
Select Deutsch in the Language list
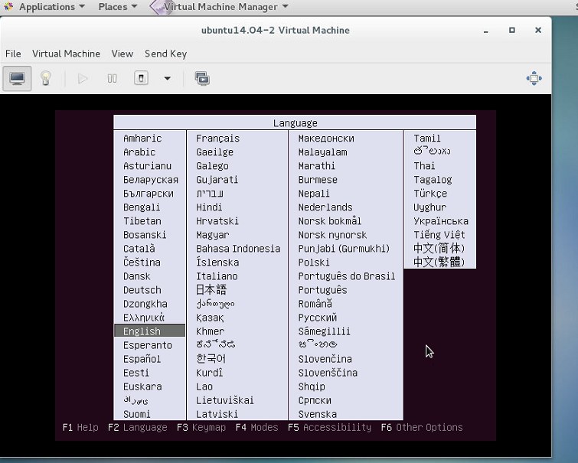[142, 290]
